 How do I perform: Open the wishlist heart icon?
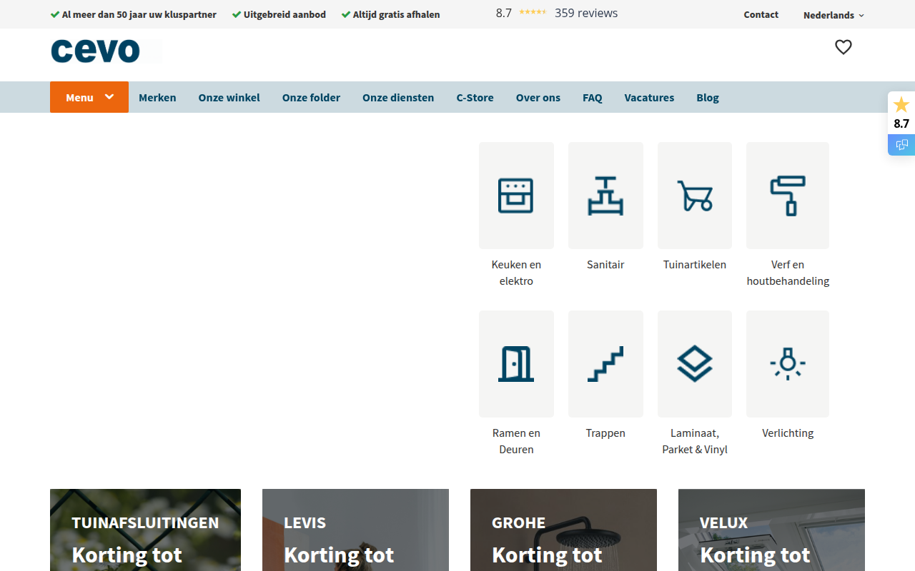pyautogui.click(x=844, y=47)
